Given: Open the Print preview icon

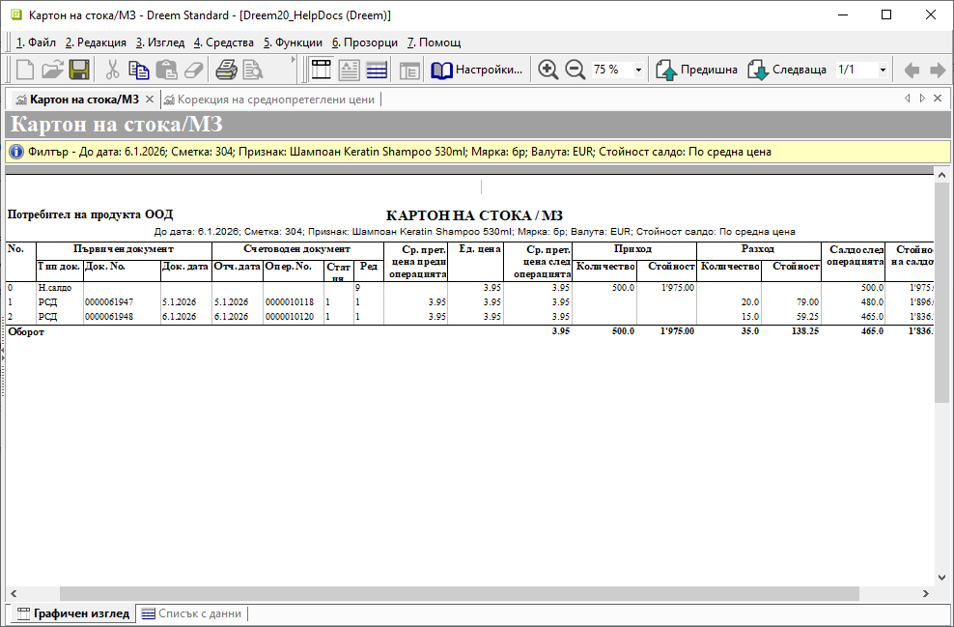Looking at the screenshot, I should coord(253,70).
